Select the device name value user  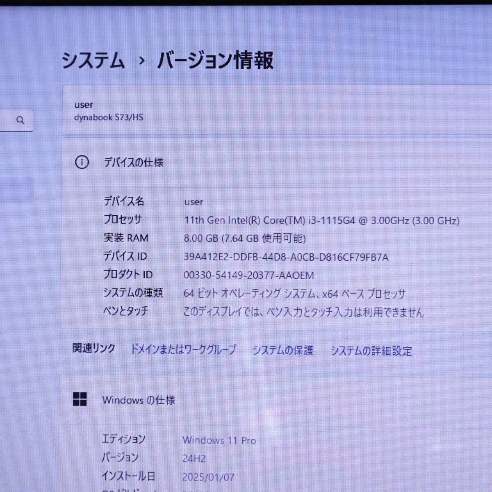(x=194, y=202)
